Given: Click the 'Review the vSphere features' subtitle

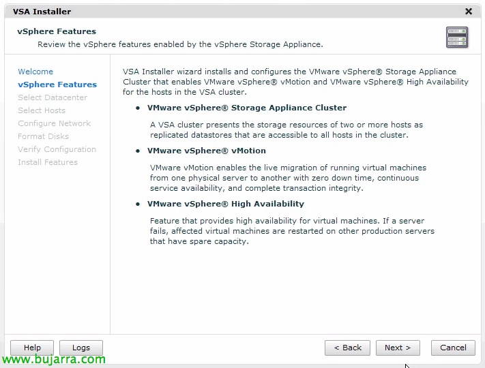Looking at the screenshot, I should (x=180, y=44).
